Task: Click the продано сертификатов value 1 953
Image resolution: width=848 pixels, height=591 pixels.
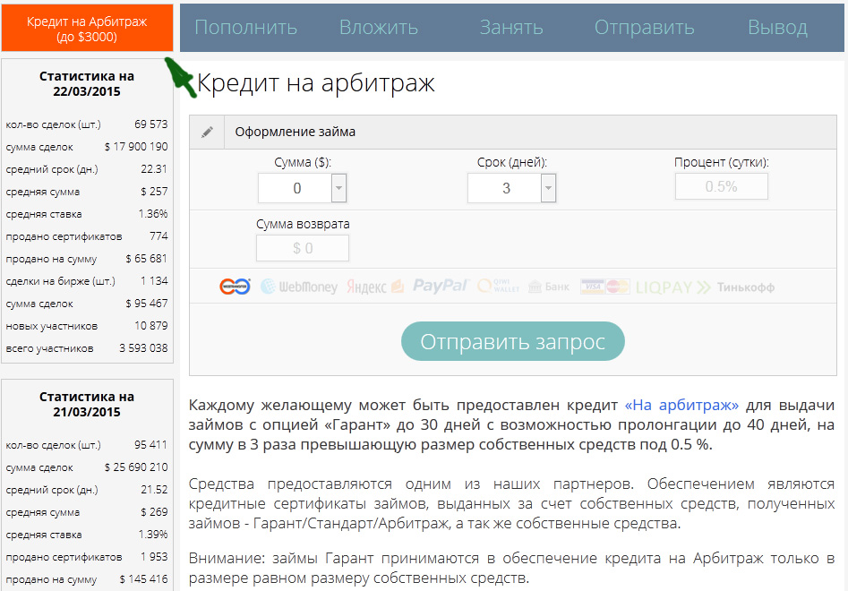Action: coord(154,557)
